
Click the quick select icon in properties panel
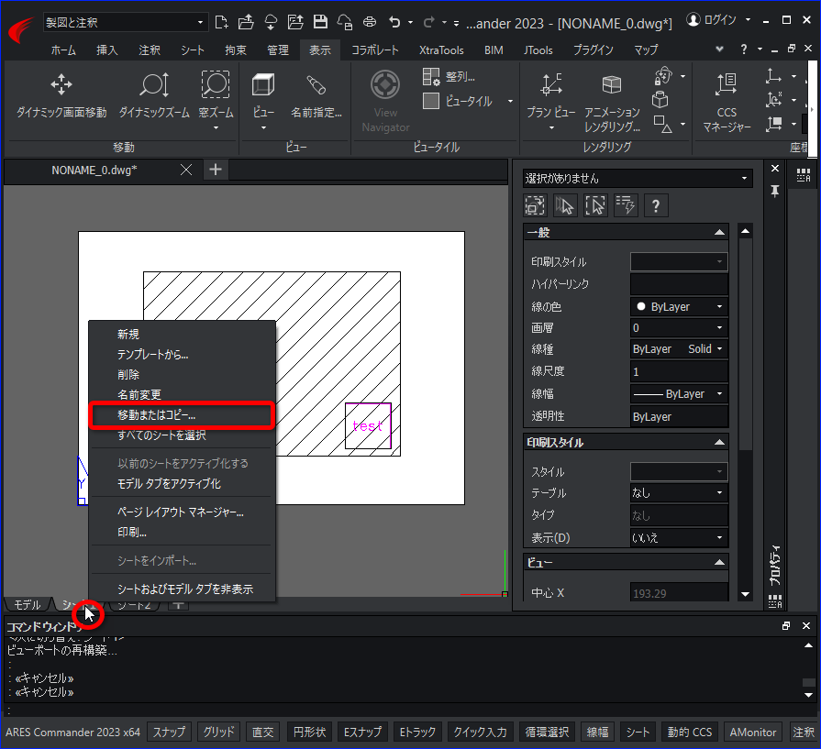click(626, 205)
